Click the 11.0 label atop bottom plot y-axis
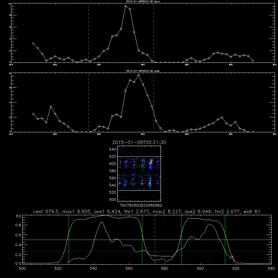 [18, 216]
